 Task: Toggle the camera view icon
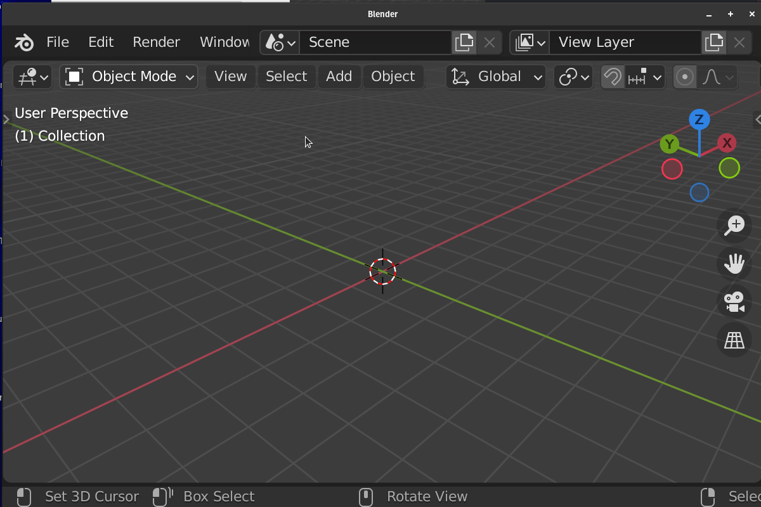[734, 302]
